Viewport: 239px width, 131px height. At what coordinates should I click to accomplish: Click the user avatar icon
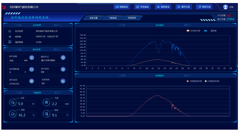point(225,7)
